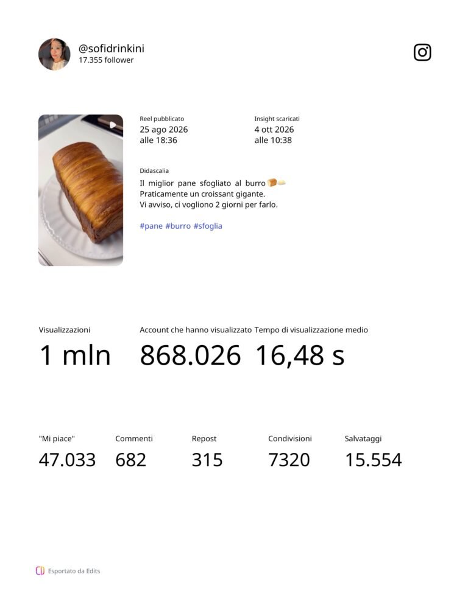Click the Visualizzazioni 1 mln value
The width and height of the screenshot is (468, 605).
75,355
